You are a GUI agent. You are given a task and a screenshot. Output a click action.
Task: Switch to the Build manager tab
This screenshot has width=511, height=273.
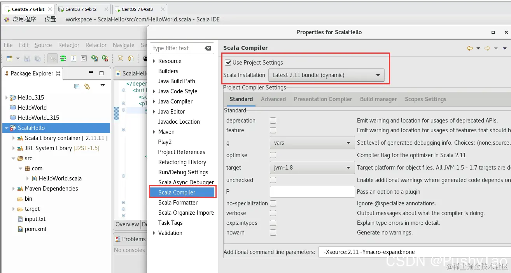coord(378,99)
